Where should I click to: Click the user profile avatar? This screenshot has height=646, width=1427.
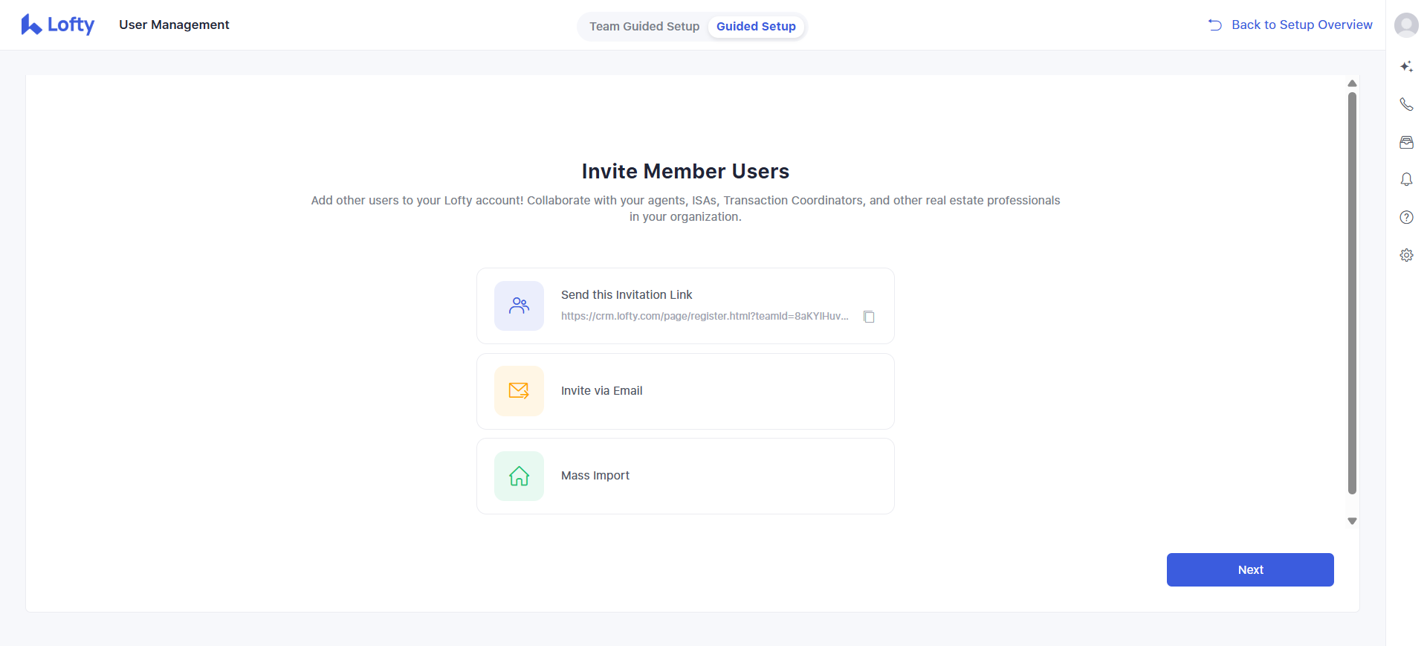pyautogui.click(x=1406, y=25)
